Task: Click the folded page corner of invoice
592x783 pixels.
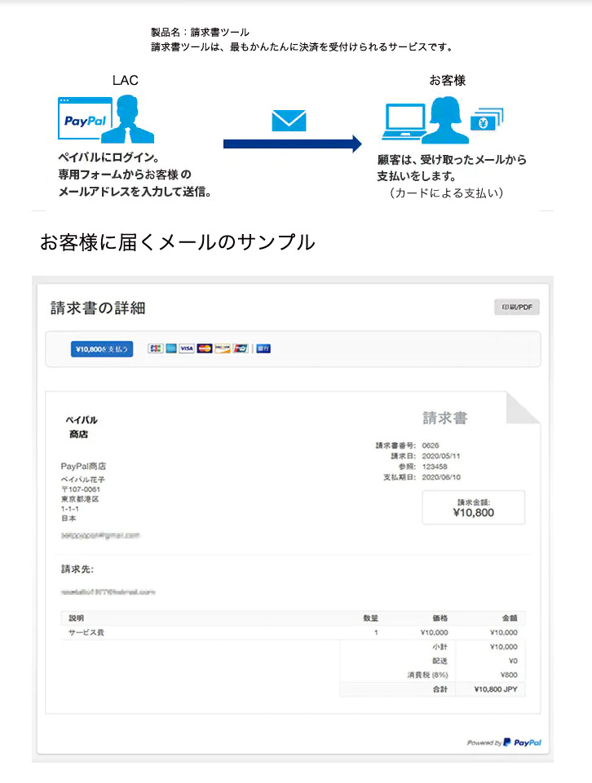Action: pos(524,408)
